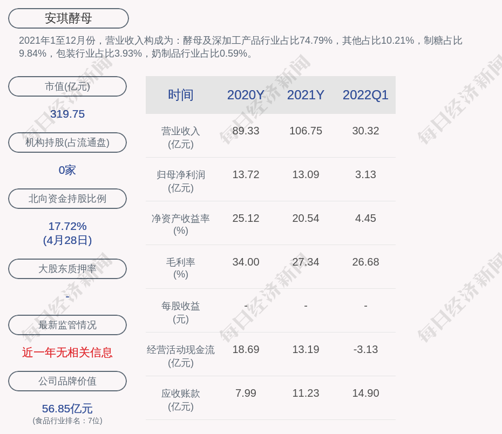The width and height of the screenshot is (502, 434).
Task: Click the 34.00 gross margin value
Action: [246, 262]
